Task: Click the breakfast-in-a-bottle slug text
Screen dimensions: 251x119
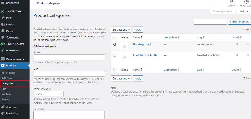Action: pos(208,55)
